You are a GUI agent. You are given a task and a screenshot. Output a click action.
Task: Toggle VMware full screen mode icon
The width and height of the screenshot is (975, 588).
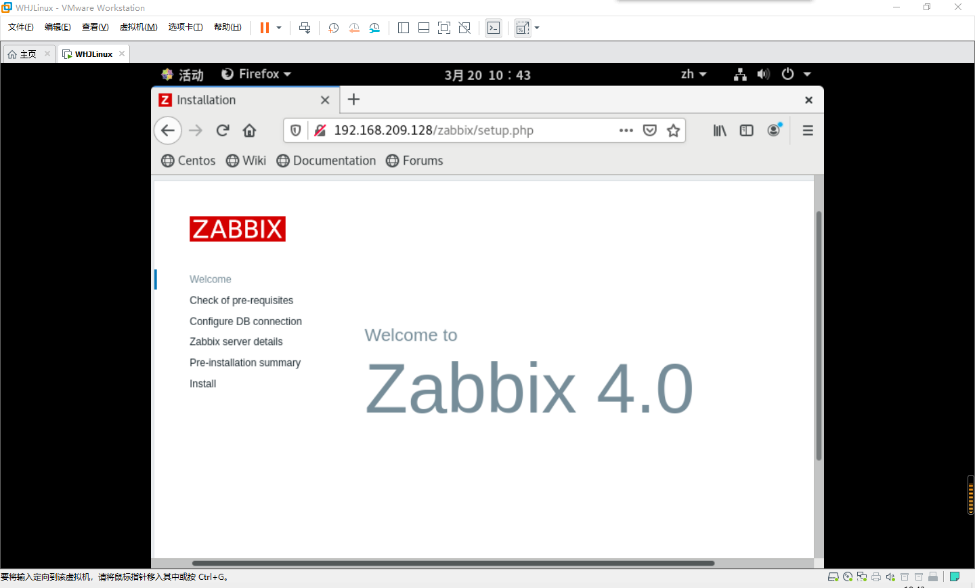click(x=443, y=28)
